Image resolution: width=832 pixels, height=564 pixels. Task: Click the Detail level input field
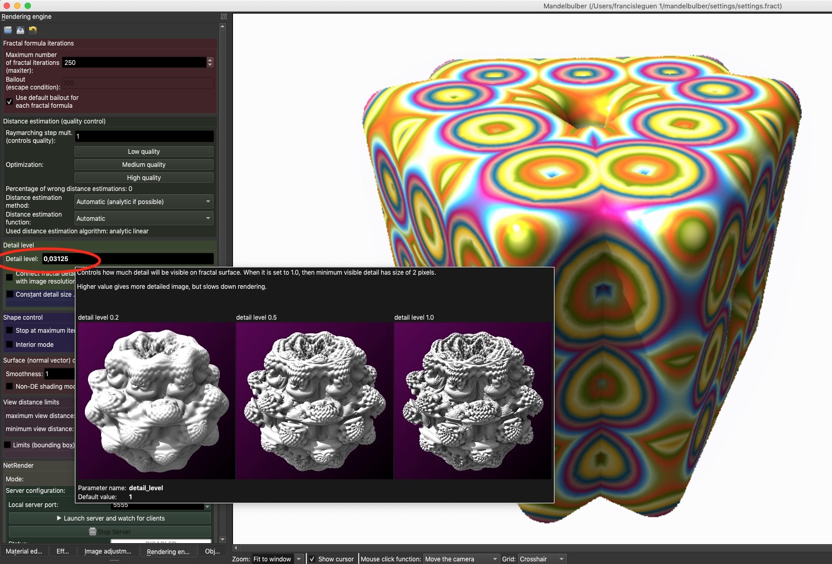tap(128, 258)
